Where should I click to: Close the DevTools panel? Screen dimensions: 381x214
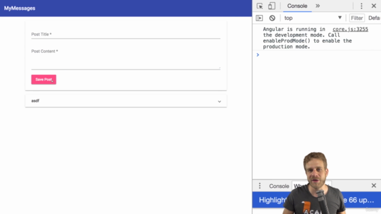tap(374, 6)
